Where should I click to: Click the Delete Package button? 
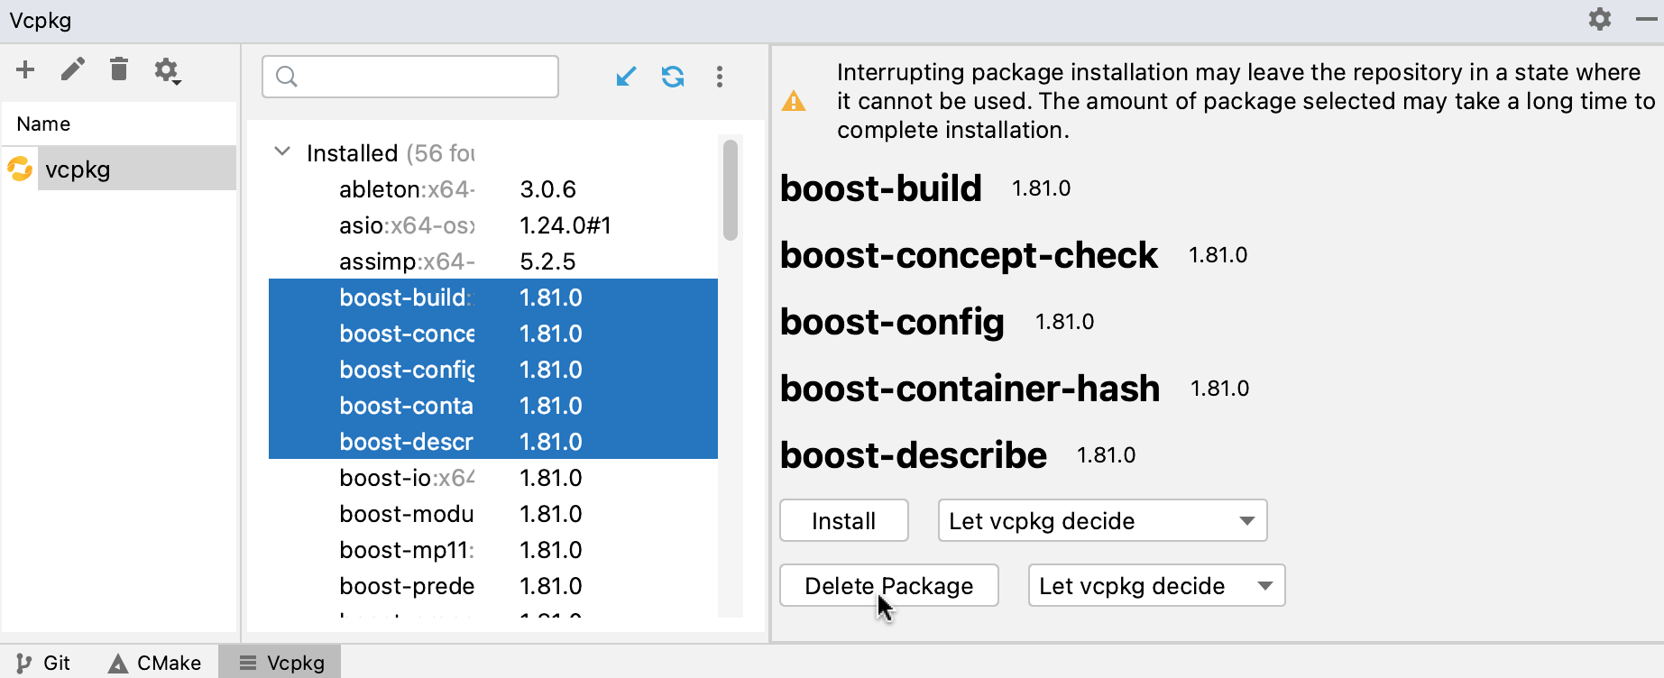[888, 585]
